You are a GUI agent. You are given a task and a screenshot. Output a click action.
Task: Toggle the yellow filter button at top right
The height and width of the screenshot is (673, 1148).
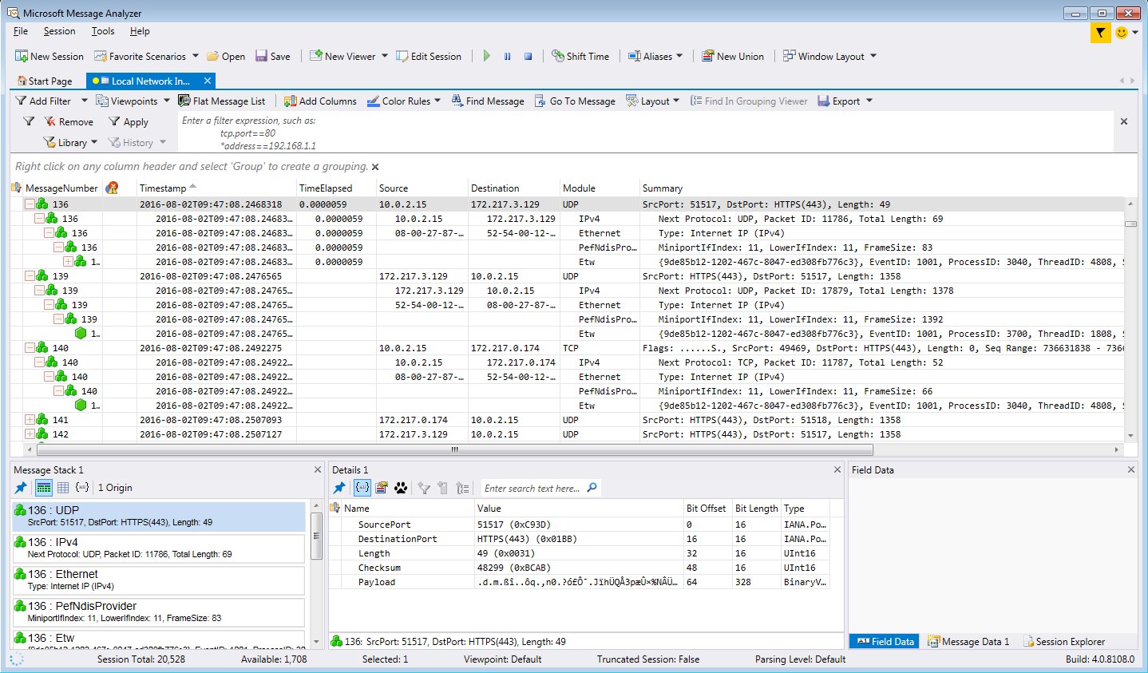pos(1100,33)
